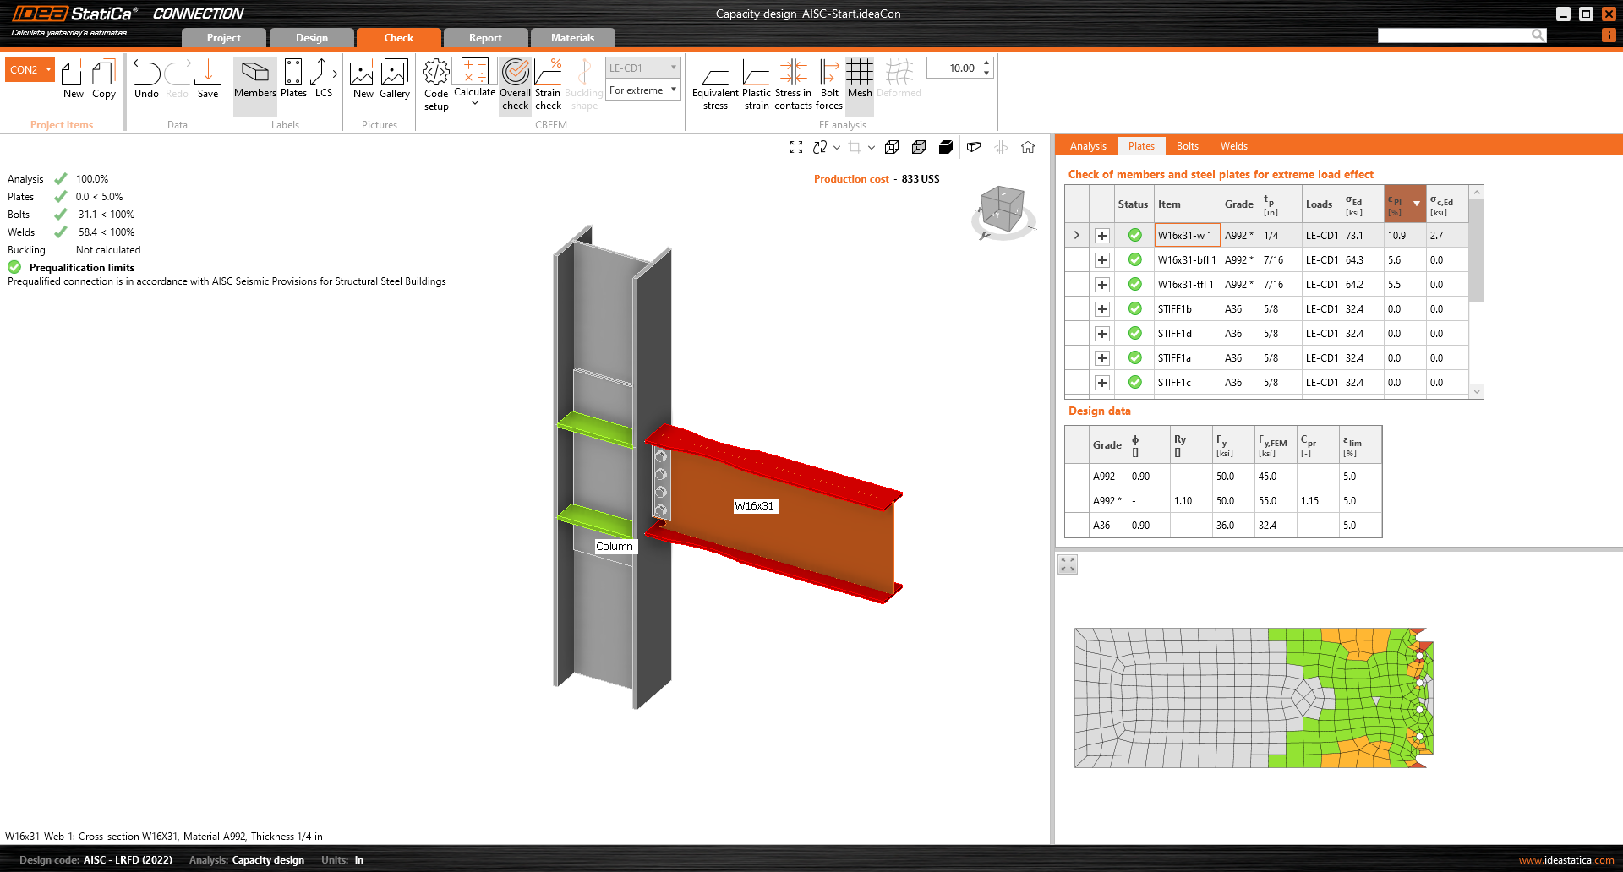Increase the deformation scale value stepper
1623x872 pixels.
tap(986, 63)
